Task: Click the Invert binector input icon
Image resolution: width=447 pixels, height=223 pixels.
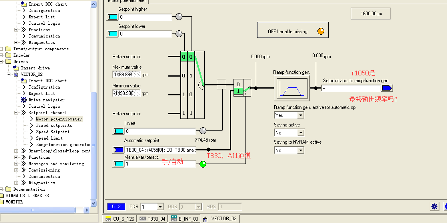Action: coord(119,131)
